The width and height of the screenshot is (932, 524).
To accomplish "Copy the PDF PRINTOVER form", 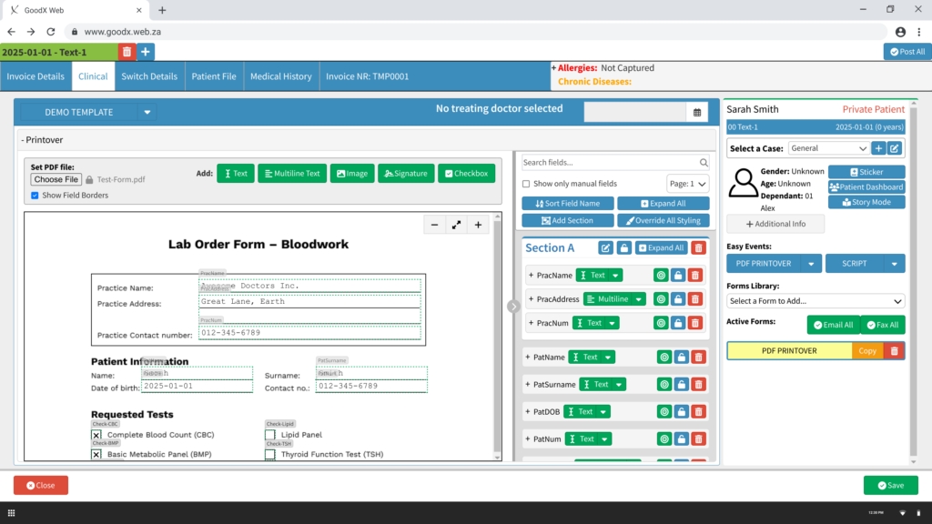I will (x=867, y=351).
